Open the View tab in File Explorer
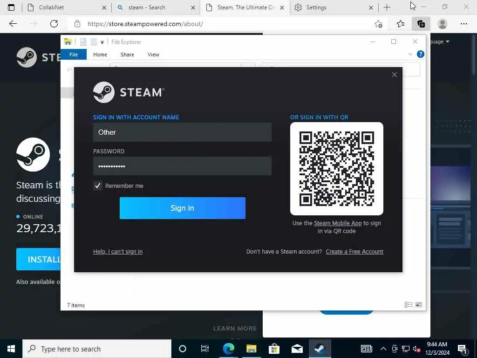This screenshot has width=477, height=358. click(x=153, y=55)
